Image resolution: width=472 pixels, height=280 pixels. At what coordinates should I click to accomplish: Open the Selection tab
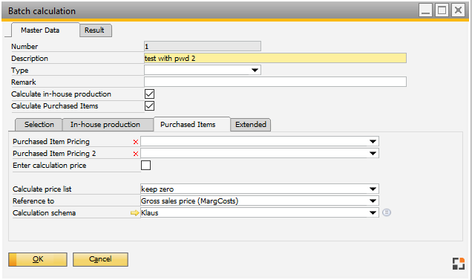point(39,125)
